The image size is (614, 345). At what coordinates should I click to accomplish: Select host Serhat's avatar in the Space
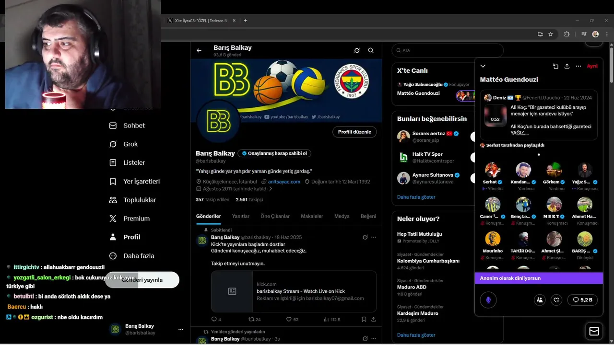(493, 170)
